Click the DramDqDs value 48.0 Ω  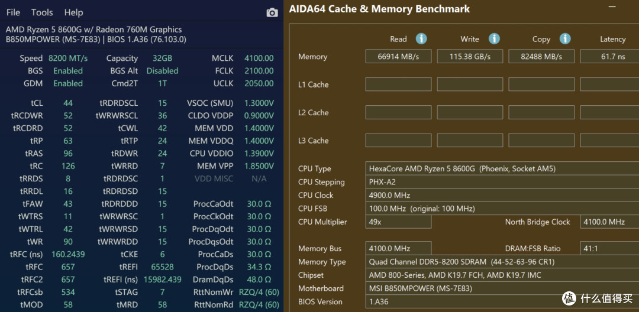coord(259,279)
